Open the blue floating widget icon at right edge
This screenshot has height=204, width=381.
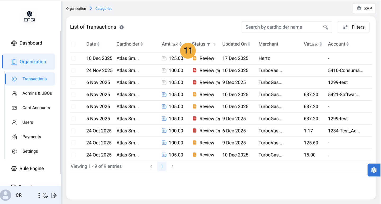[374, 170]
